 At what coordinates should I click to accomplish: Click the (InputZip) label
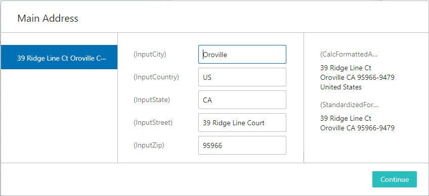tap(149, 145)
